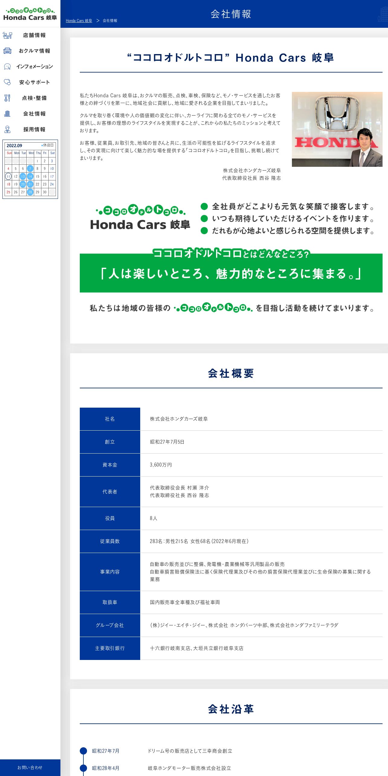This screenshot has height=776, width=388.
Task: Open the 採用情報 menu item
Action: (x=30, y=129)
